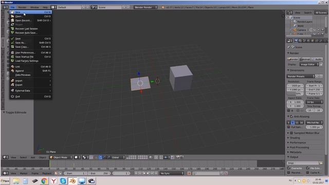This screenshot has height=185, width=329.
Task: Expand the Open Recent submenu
Action: click(x=31, y=21)
